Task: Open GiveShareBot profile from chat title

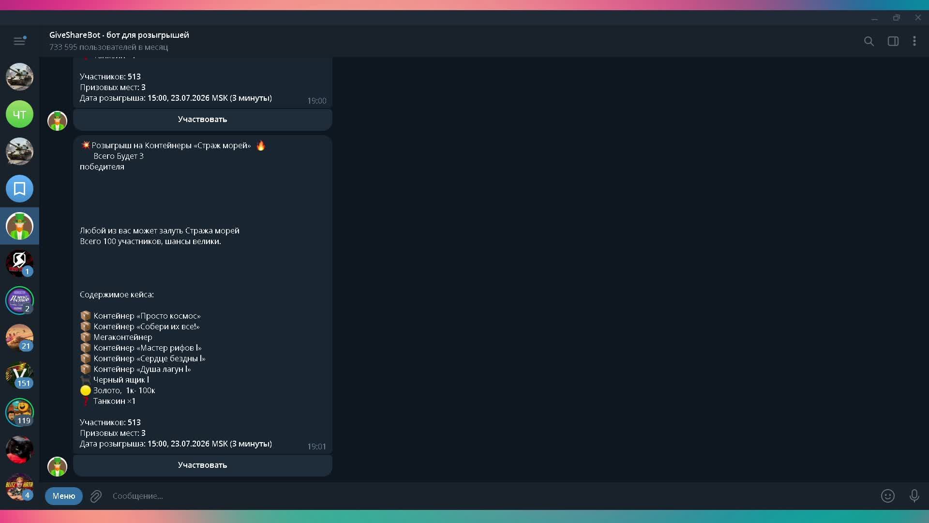Action: [x=119, y=35]
